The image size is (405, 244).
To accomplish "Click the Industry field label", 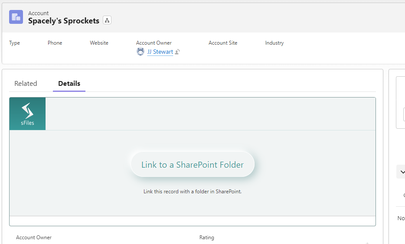I will click(x=274, y=43).
